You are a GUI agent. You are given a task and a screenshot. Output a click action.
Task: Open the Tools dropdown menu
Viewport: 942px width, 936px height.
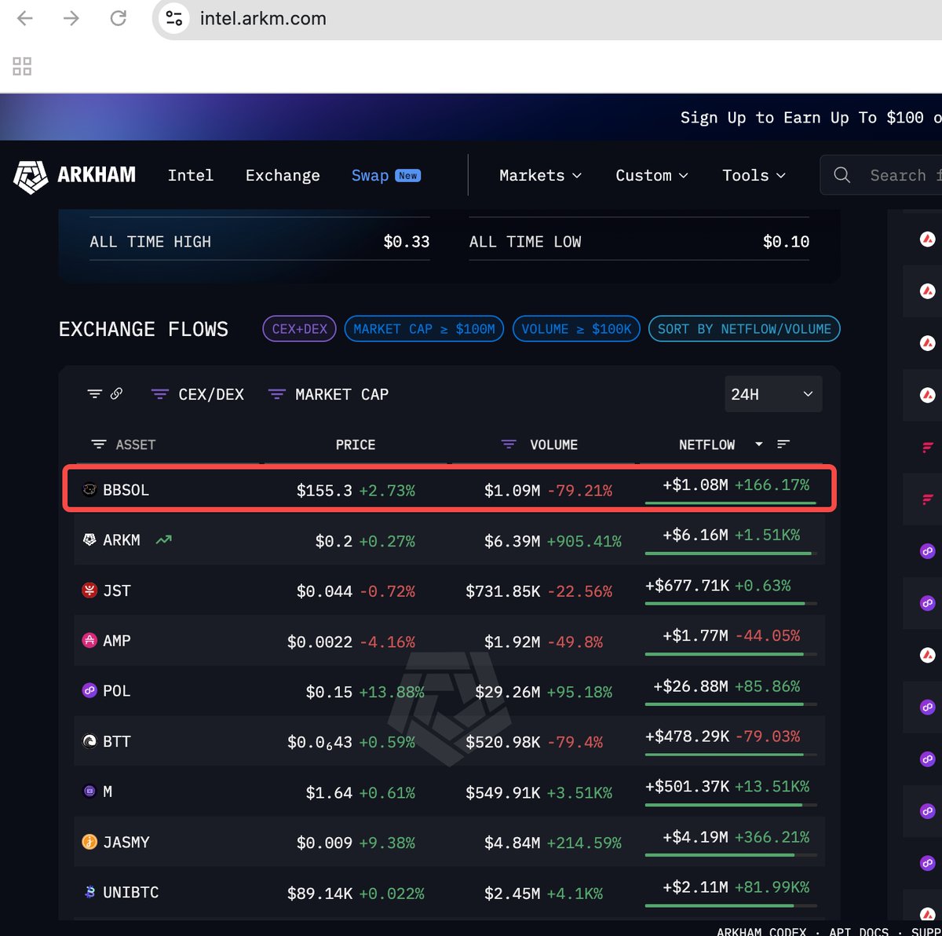(754, 175)
